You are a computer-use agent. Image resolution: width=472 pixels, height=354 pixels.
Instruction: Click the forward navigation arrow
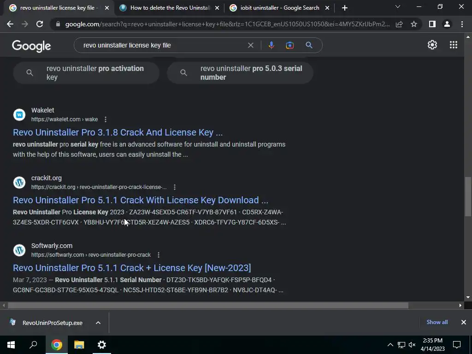[x=25, y=24]
